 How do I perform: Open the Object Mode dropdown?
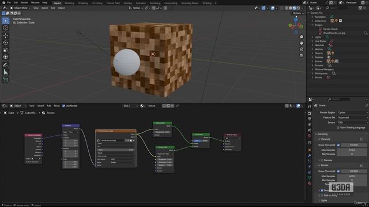pyautogui.click(x=20, y=8)
